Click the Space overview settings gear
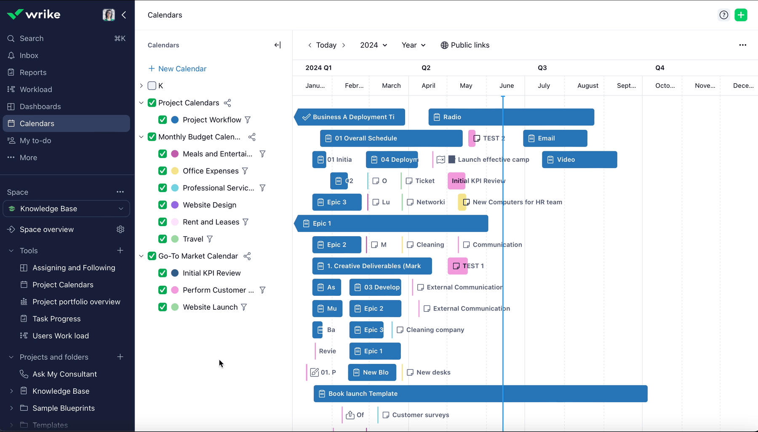 pos(120,229)
